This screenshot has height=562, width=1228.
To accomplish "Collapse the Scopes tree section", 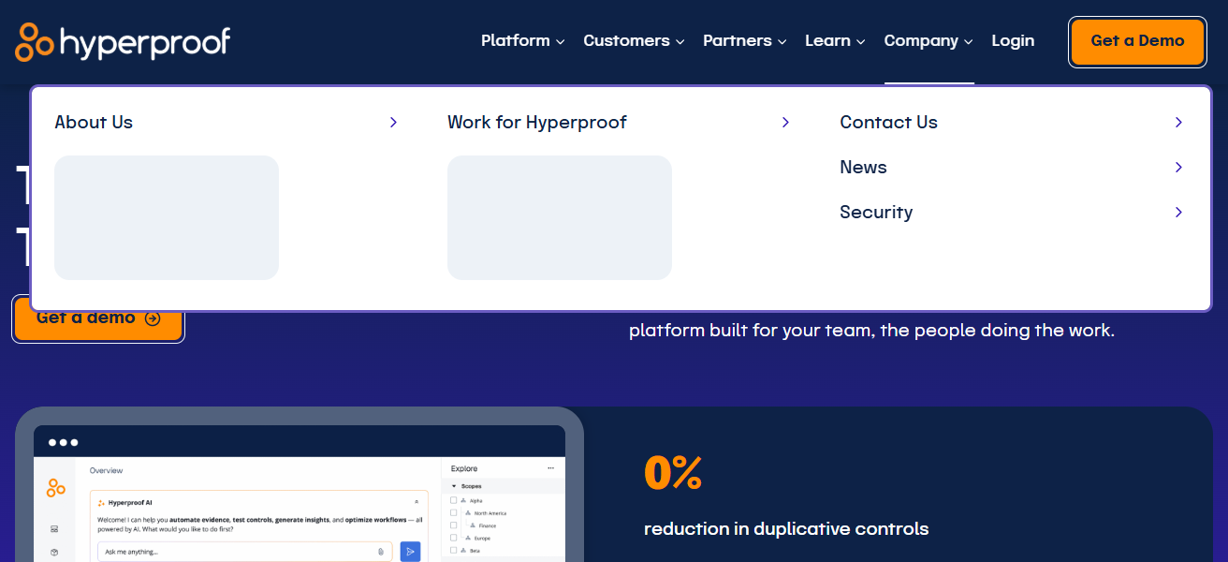I will pos(454,486).
